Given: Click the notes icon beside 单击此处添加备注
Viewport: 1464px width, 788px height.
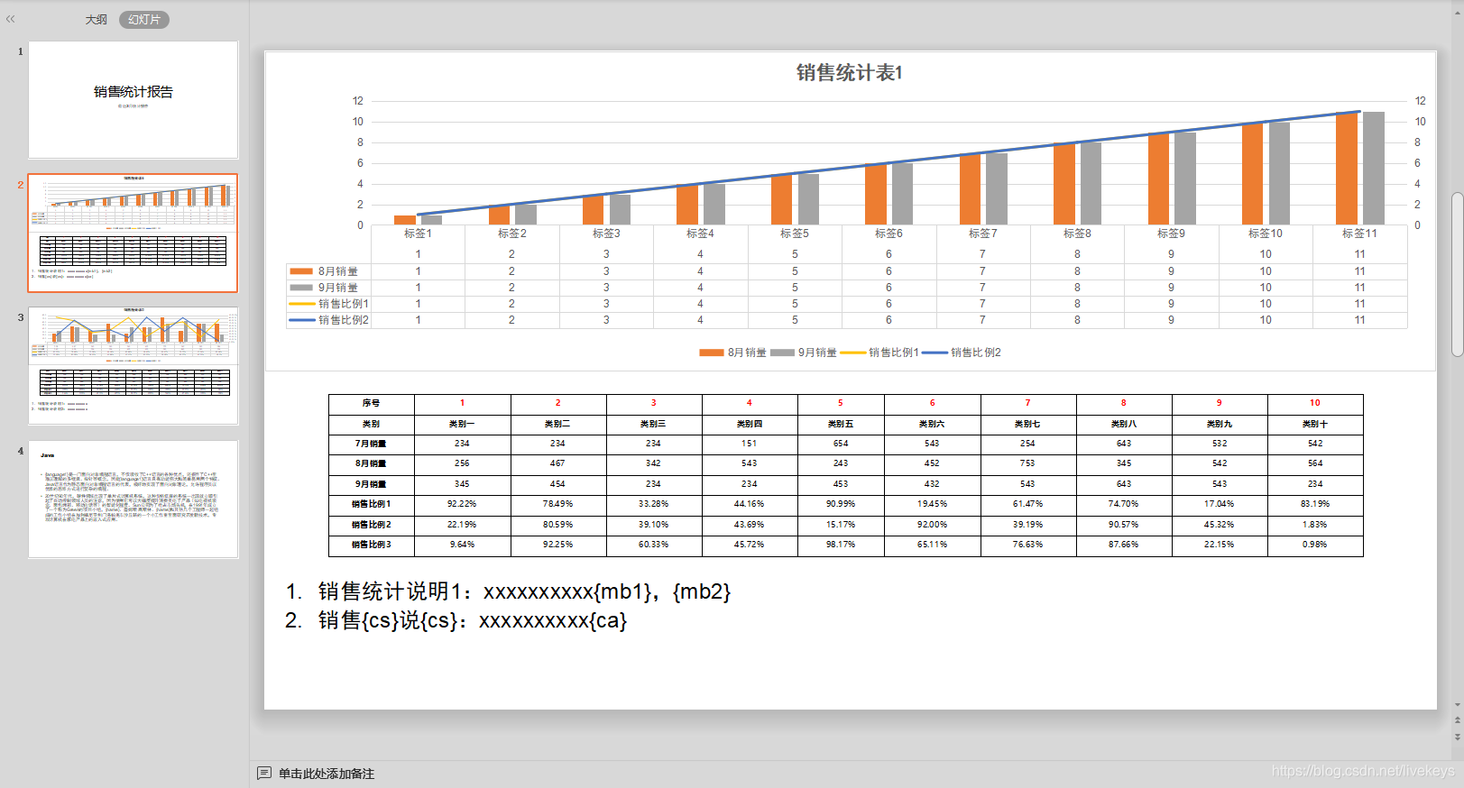Looking at the screenshot, I should point(264,774).
